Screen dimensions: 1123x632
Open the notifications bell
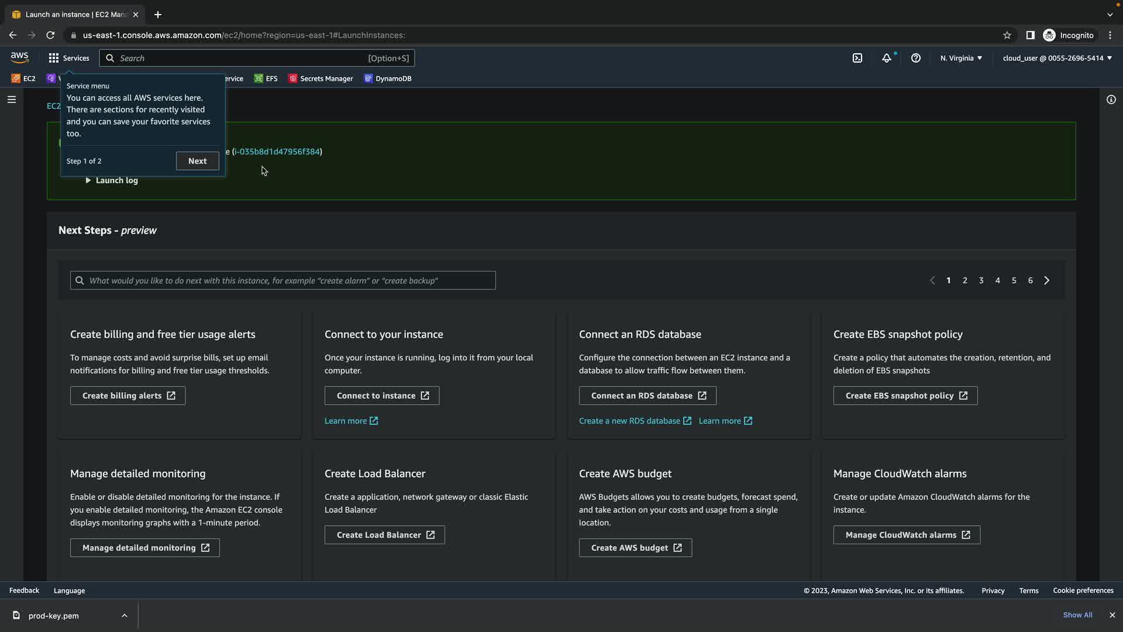pyautogui.click(x=887, y=58)
